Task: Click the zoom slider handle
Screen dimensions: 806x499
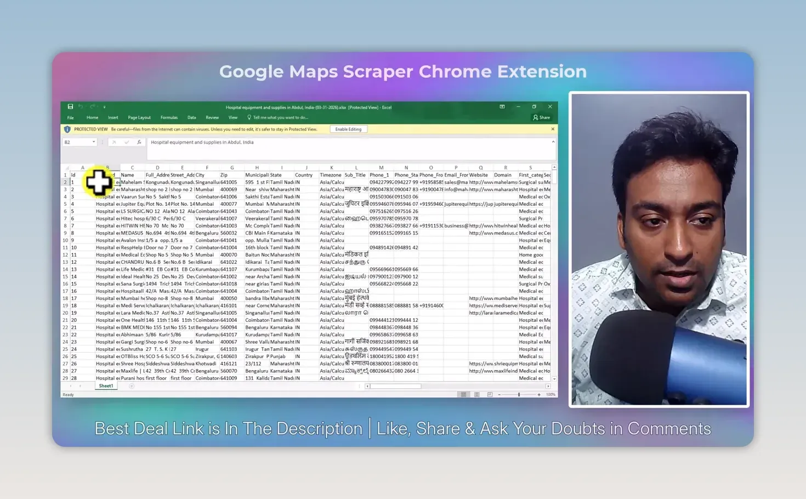Action: [x=519, y=394]
